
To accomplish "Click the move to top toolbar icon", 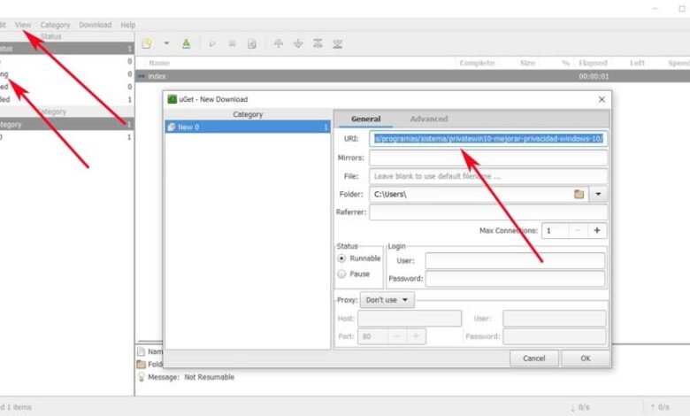I will pyautogui.click(x=318, y=43).
